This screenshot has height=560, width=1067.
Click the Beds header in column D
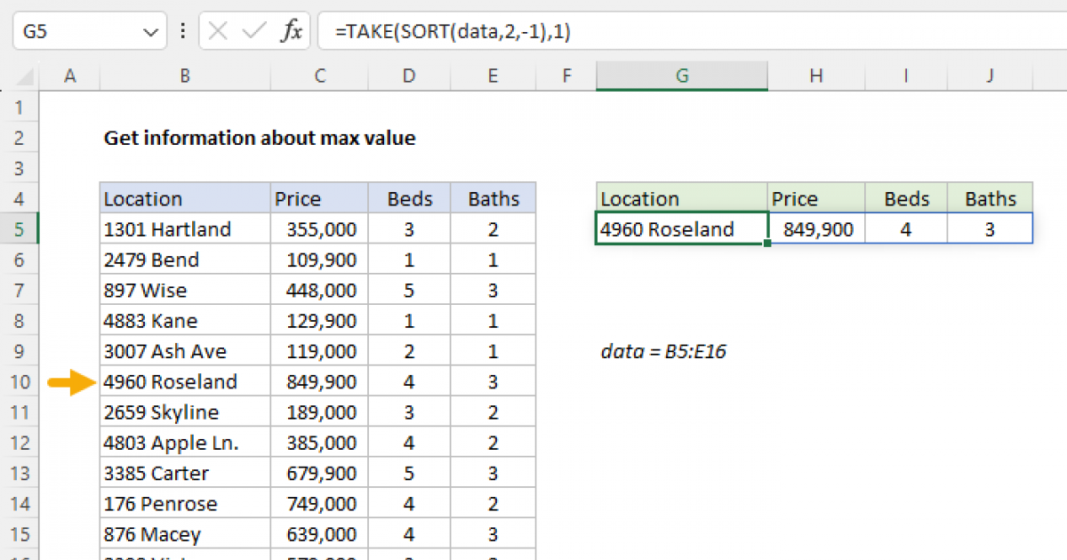[x=409, y=199]
